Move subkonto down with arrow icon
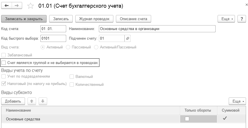 (x=42, y=101)
